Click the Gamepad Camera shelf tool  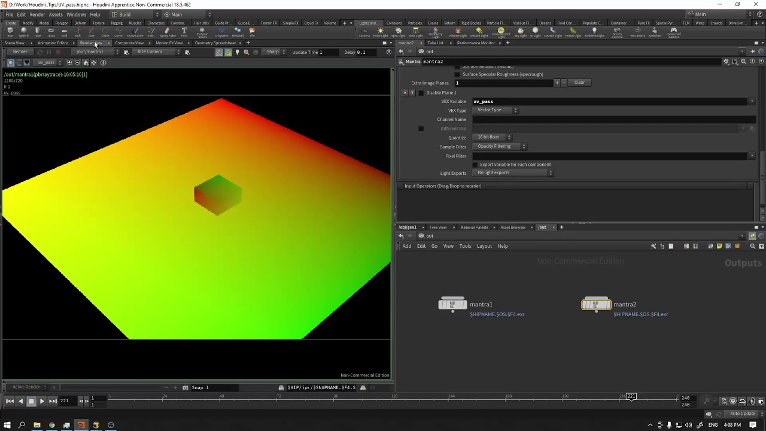674,32
